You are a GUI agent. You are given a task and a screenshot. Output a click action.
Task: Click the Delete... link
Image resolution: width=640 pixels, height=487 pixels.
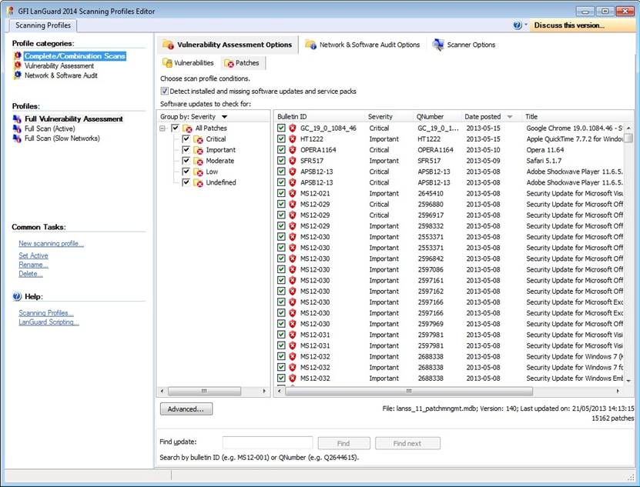30,274
